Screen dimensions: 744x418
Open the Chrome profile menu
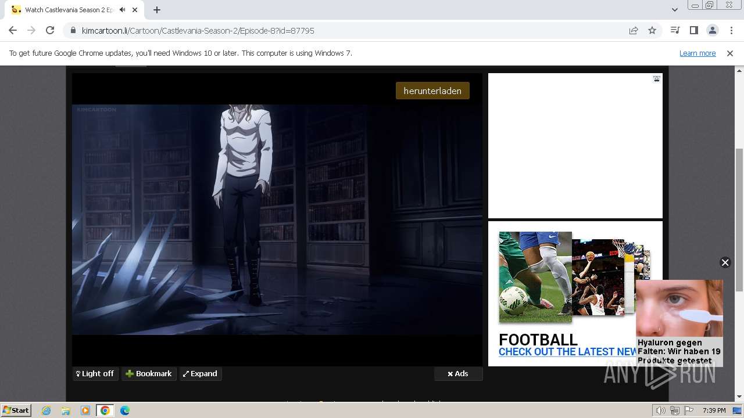(712, 30)
